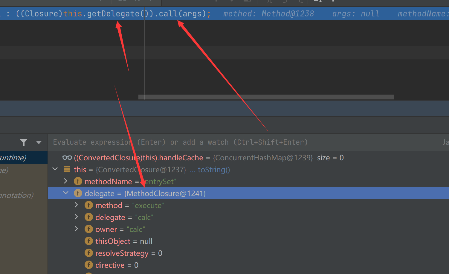Click the field icon of resolveStrategy
Screen dimensions: 449x274
(89, 253)
